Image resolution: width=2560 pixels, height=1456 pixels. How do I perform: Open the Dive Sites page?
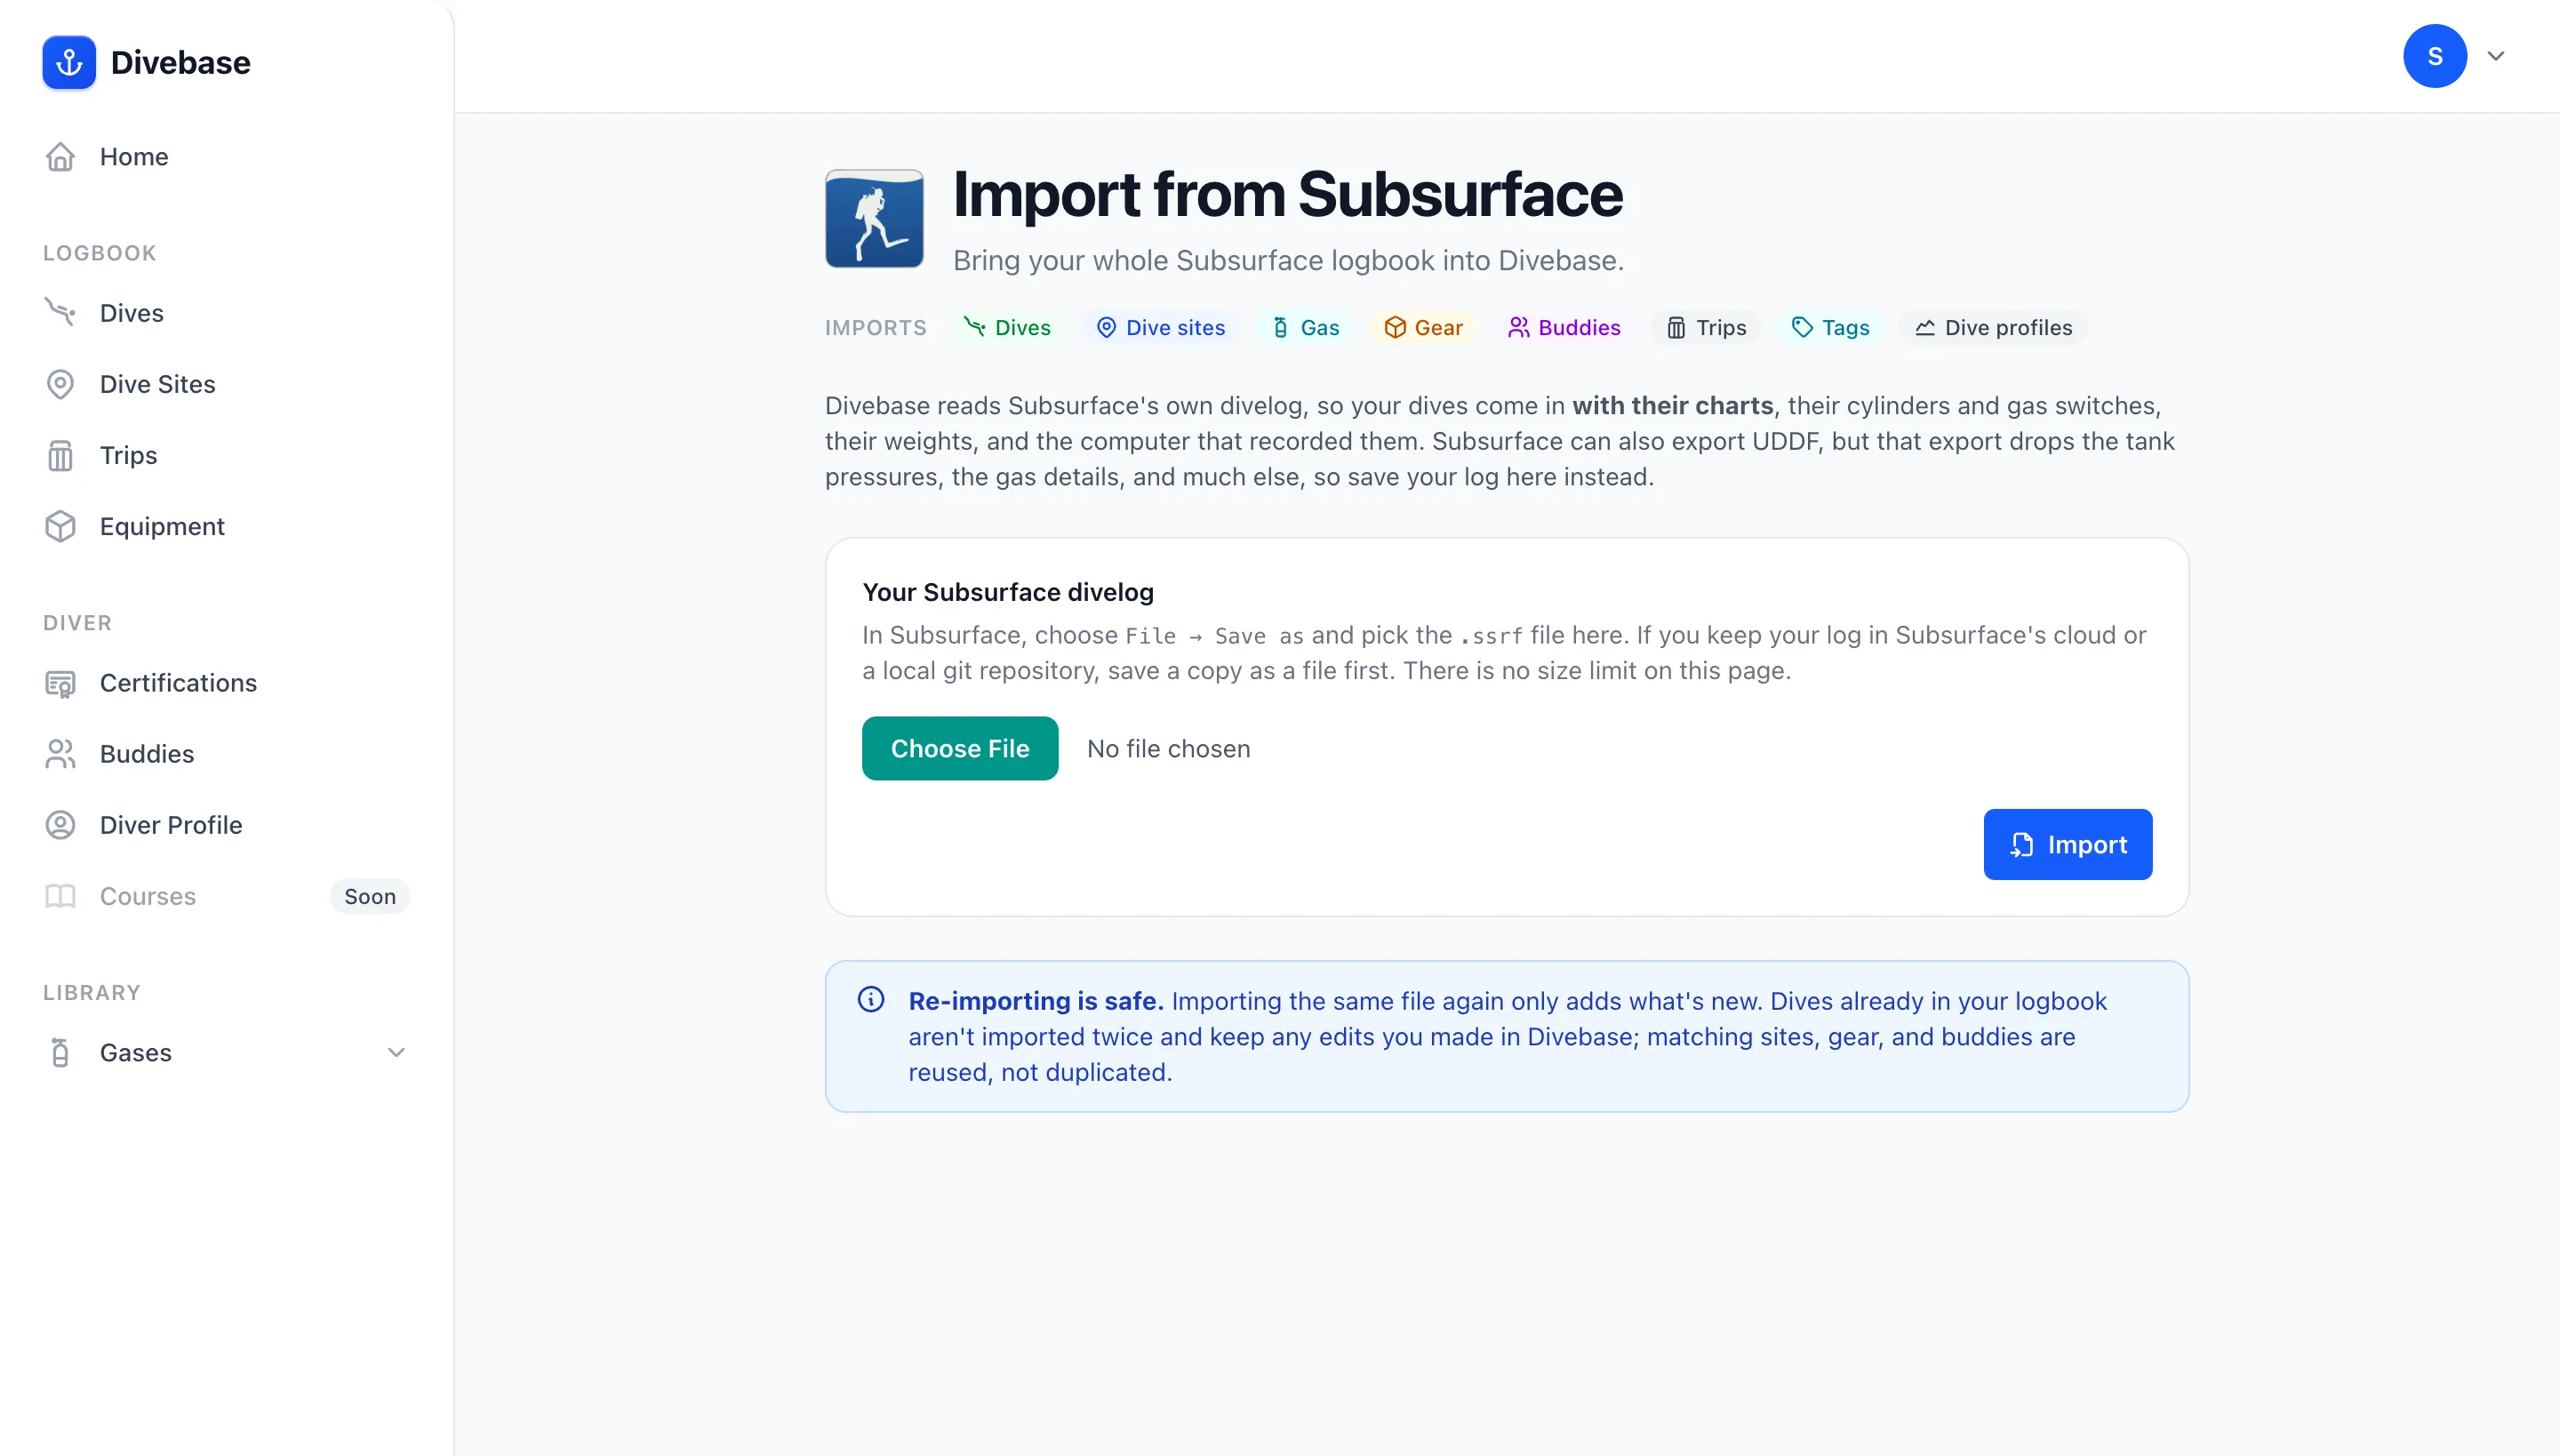226,384
